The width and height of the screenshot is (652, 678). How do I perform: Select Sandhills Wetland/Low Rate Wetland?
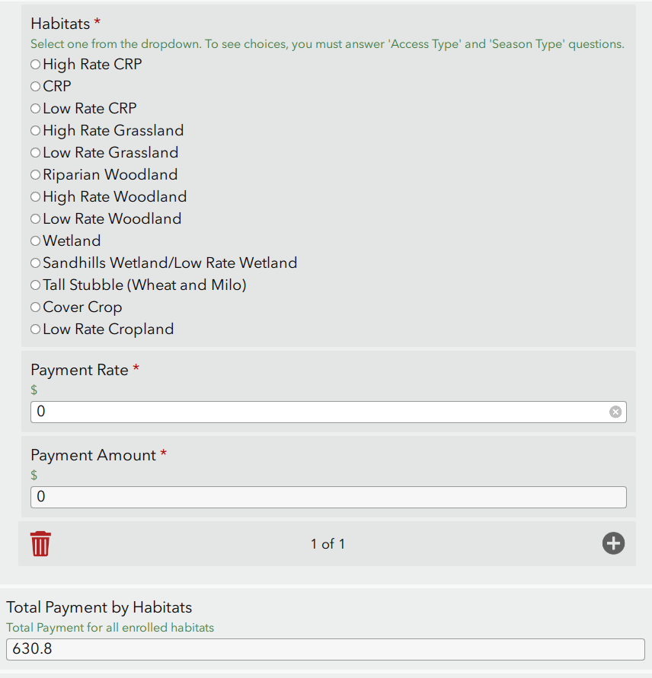tap(36, 263)
